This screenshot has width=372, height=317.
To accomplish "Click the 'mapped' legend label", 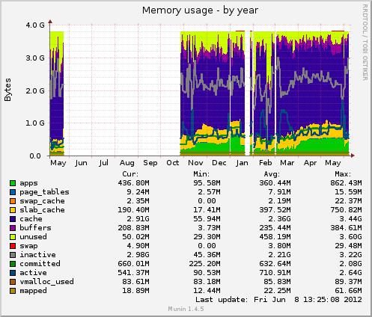I will click(x=33, y=291).
